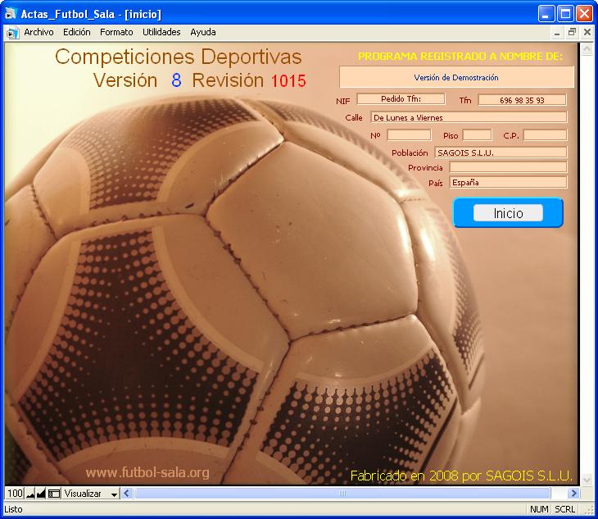The image size is (598, 519).
Task: Click the zoom in mountain icon
Action: (41, 494)
